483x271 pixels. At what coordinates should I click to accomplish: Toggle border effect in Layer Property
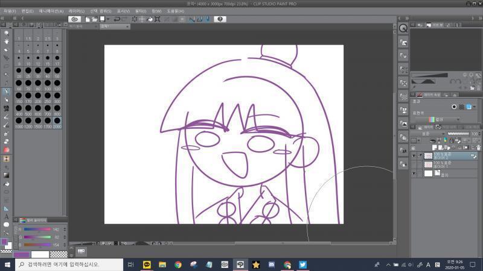[454, 107]
